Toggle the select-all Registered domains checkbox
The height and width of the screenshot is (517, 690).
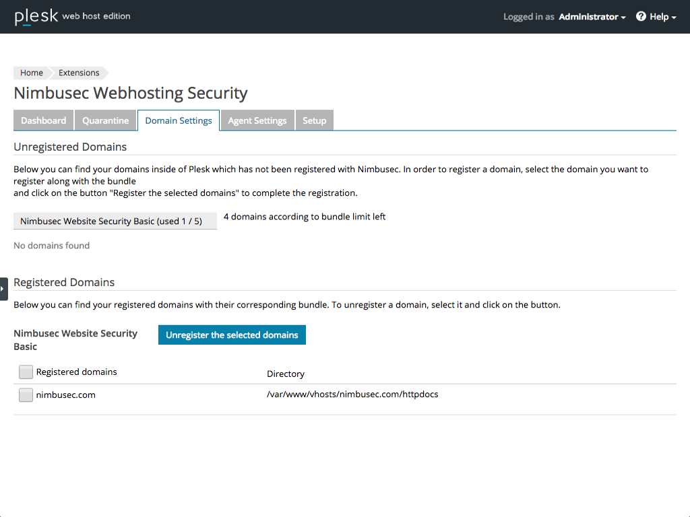point(26,372)
